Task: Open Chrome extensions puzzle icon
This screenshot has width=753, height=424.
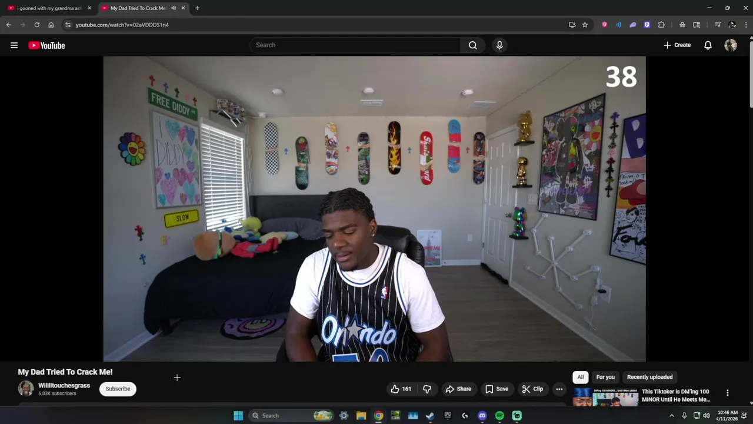Action: pos(661,25)
